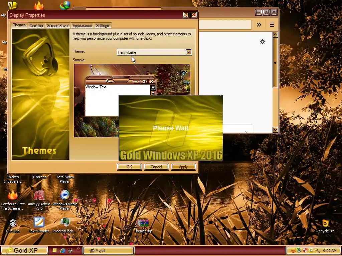Screen dimensions: 342x256
Task: Open the Theme dropdown arrow
Action: pos(189,52)
